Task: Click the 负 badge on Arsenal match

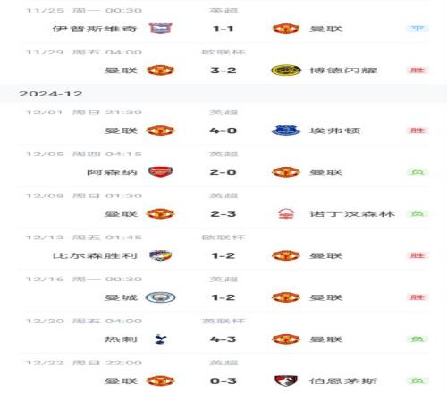Action: tap(417, 172)
